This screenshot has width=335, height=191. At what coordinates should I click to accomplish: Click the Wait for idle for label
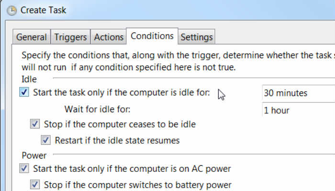(x=97, y=110)
